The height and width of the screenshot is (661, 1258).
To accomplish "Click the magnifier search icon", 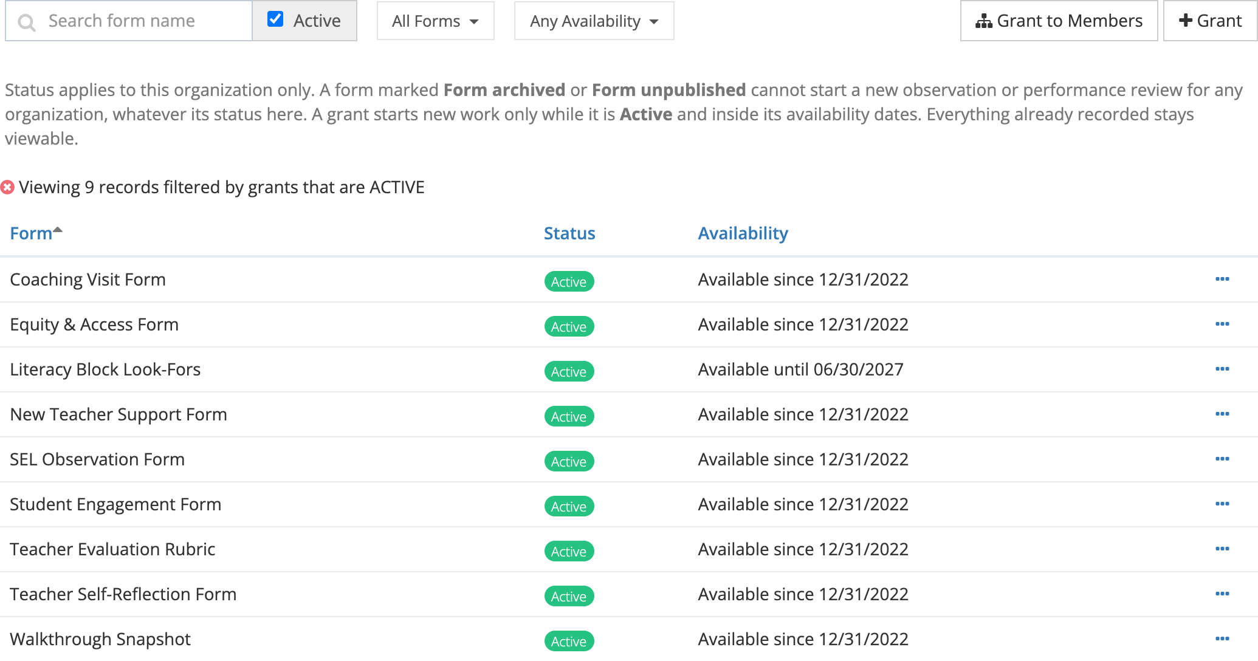I will pos(26,22).
